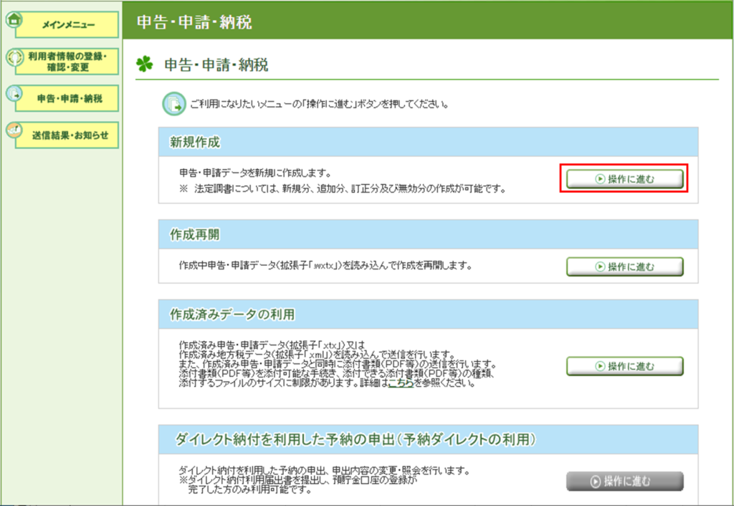This screenshot has width=734, height=506.
Task: Click the play icon on 作成再開's 操作に進む button
Action: pyautogui.click(x=600, y=267)
